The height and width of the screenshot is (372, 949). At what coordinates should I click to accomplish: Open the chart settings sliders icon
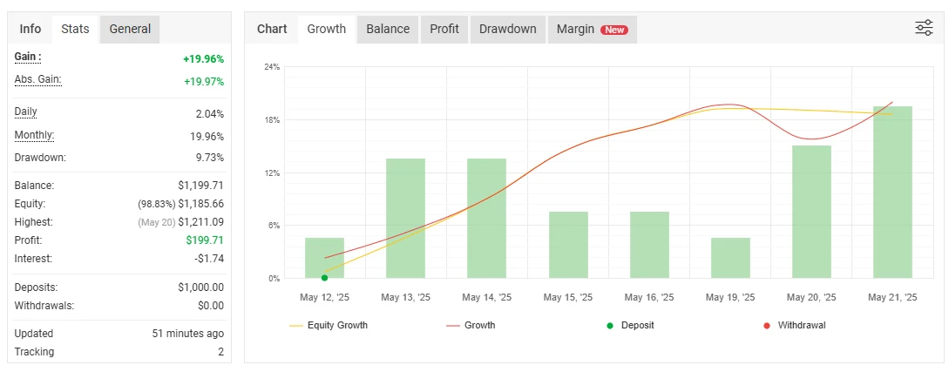tap(924, 28)
